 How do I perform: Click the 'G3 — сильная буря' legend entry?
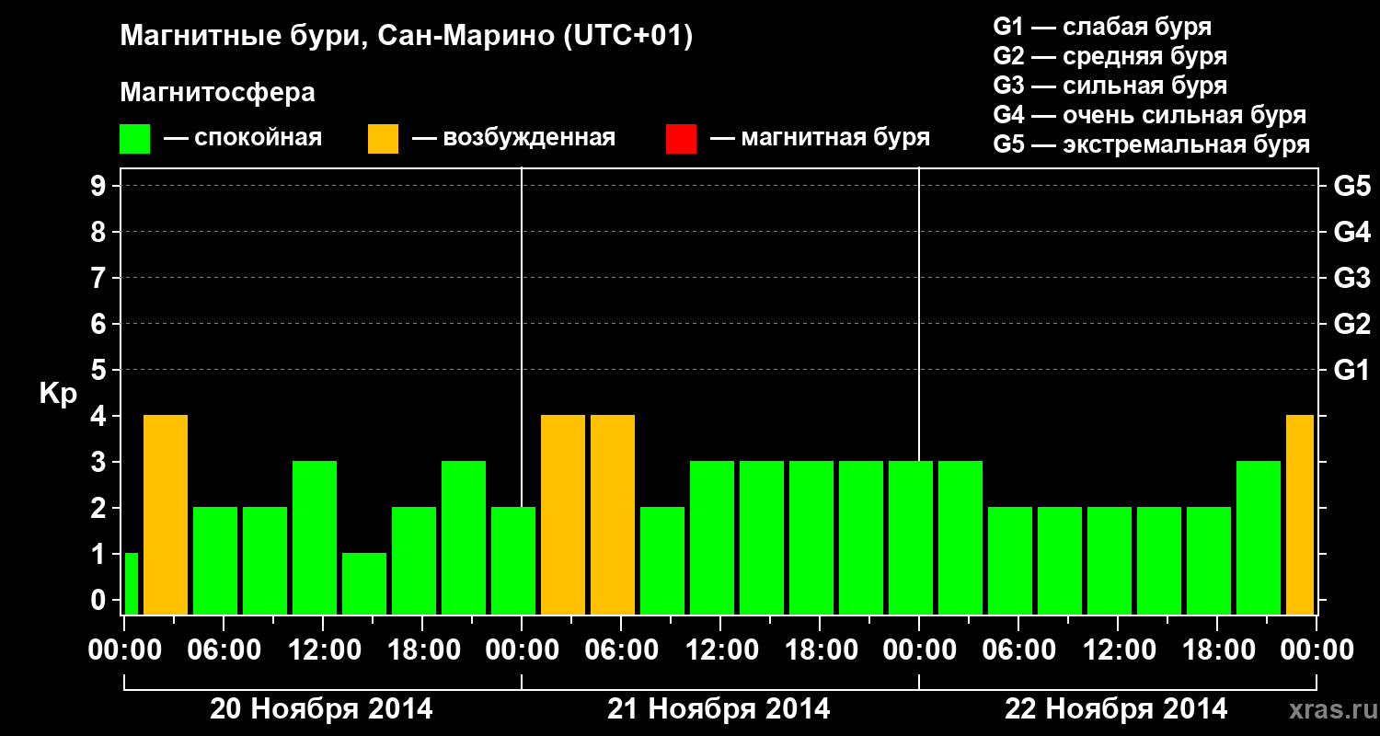[1110, 86]
